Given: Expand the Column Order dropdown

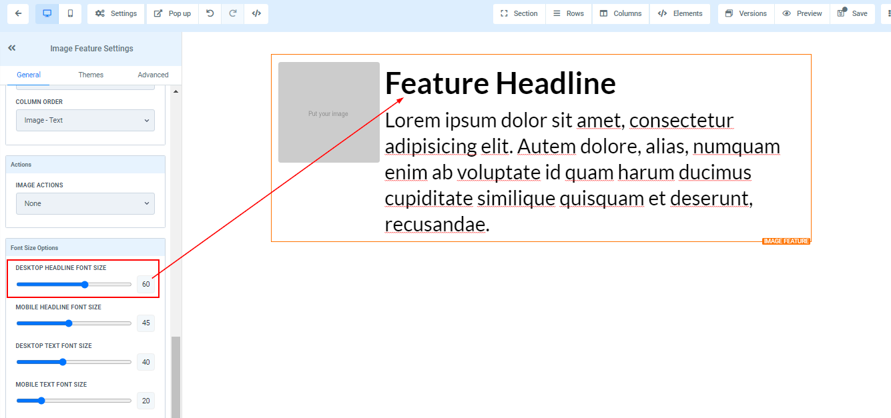Looking at the screenshot, I should click(85, 120).
